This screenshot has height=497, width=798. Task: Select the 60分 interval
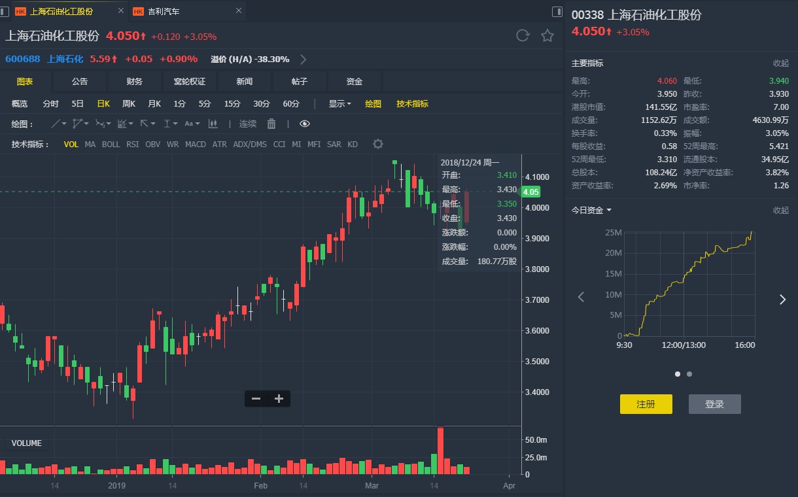point(291,104)
